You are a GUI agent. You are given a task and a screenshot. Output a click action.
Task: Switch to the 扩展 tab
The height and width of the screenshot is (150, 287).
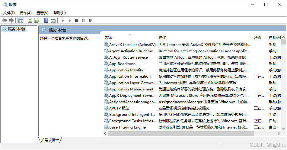[x=44, y=140]
